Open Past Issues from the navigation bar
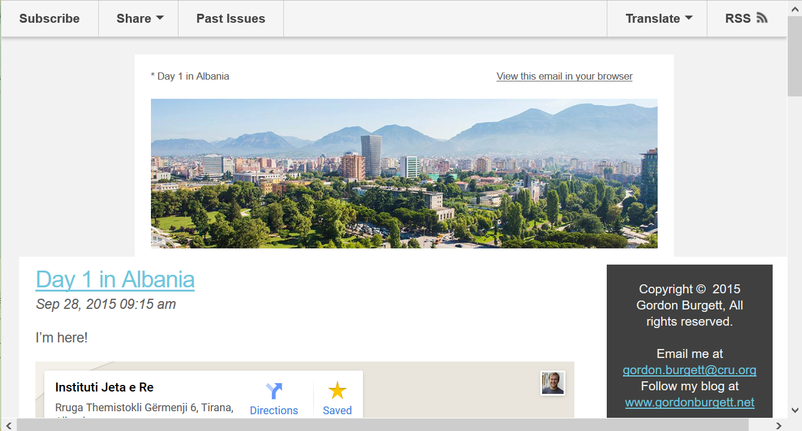The width and height of the screenshot is (802, 431). [x=231, y=19]
